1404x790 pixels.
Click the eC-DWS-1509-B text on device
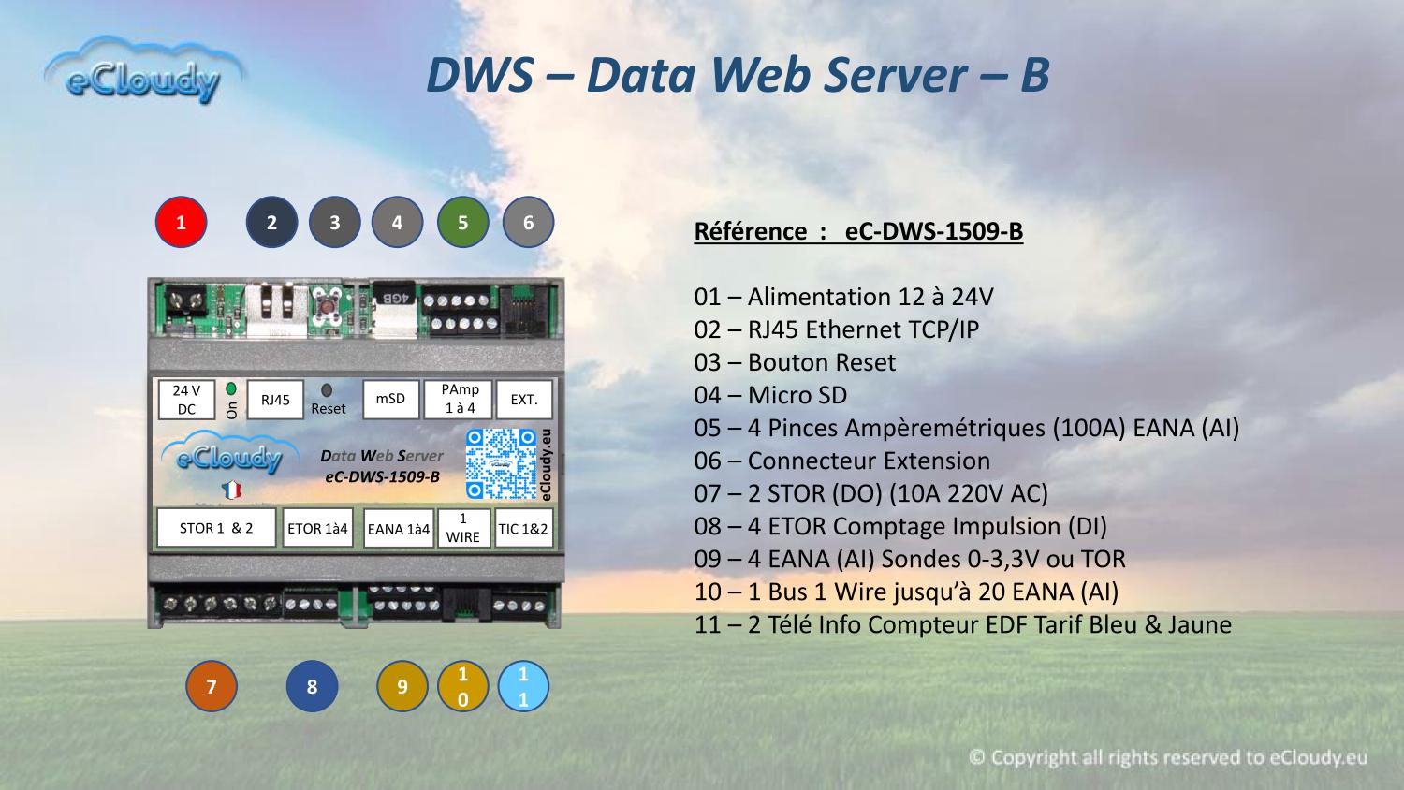tap(382, 476)
